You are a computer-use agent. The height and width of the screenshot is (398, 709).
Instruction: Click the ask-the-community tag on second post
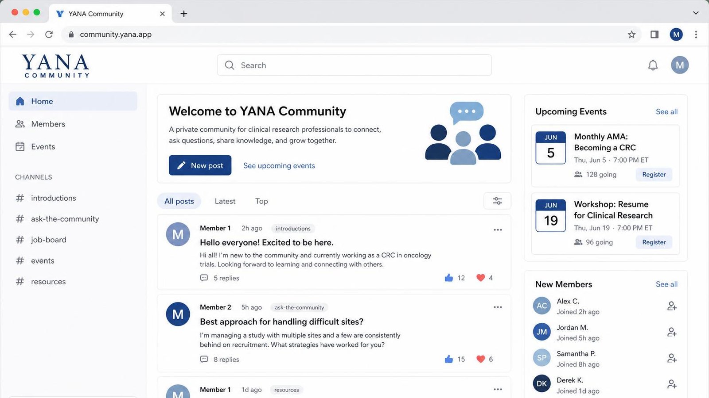point(299,307)
